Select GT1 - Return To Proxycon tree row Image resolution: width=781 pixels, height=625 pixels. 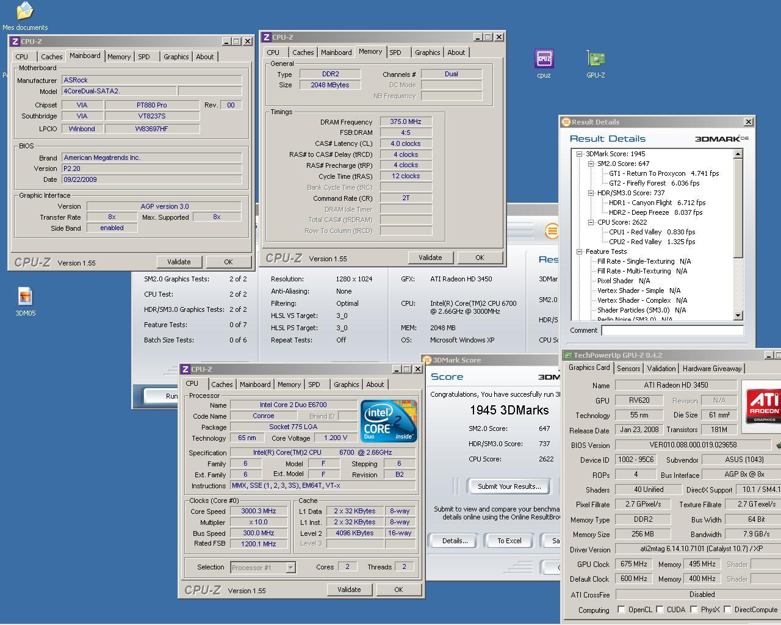[664, 173]
